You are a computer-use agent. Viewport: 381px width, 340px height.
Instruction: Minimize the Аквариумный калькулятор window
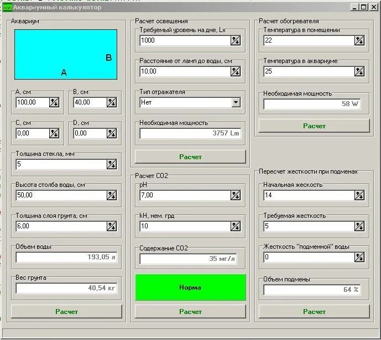coord(355,7)
